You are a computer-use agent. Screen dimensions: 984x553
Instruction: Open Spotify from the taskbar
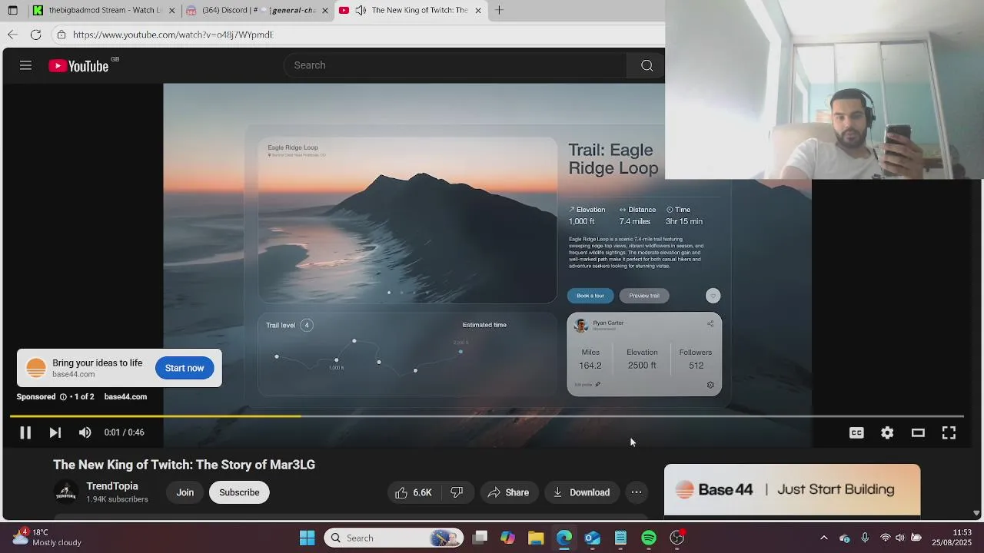coord(649,538)
